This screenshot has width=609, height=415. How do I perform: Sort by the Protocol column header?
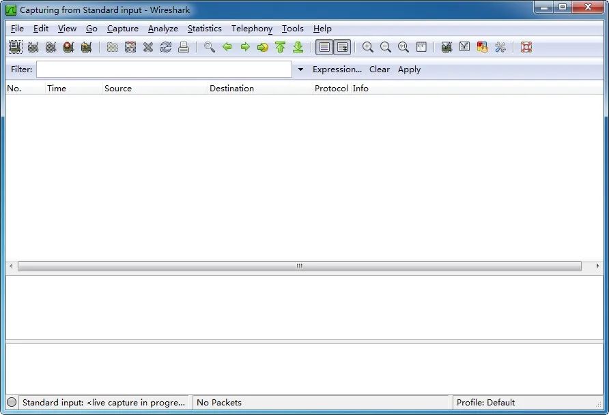332,89
